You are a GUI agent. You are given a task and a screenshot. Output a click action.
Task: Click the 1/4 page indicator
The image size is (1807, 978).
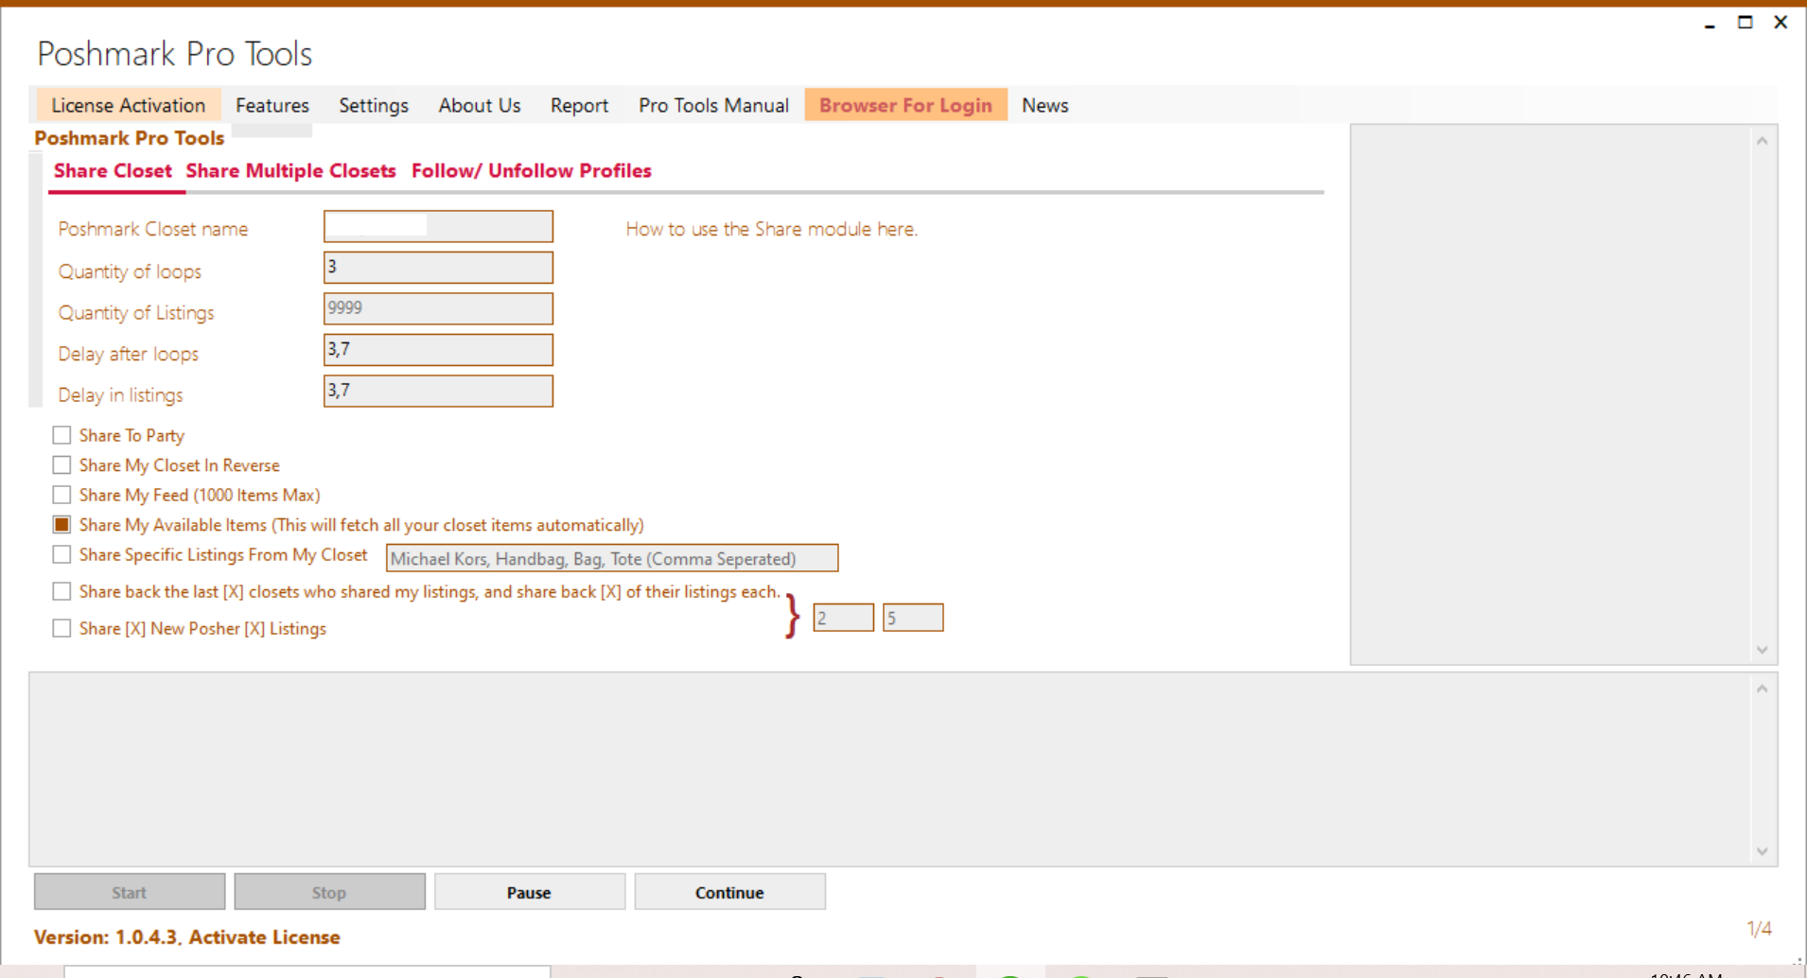(1759, 929)
